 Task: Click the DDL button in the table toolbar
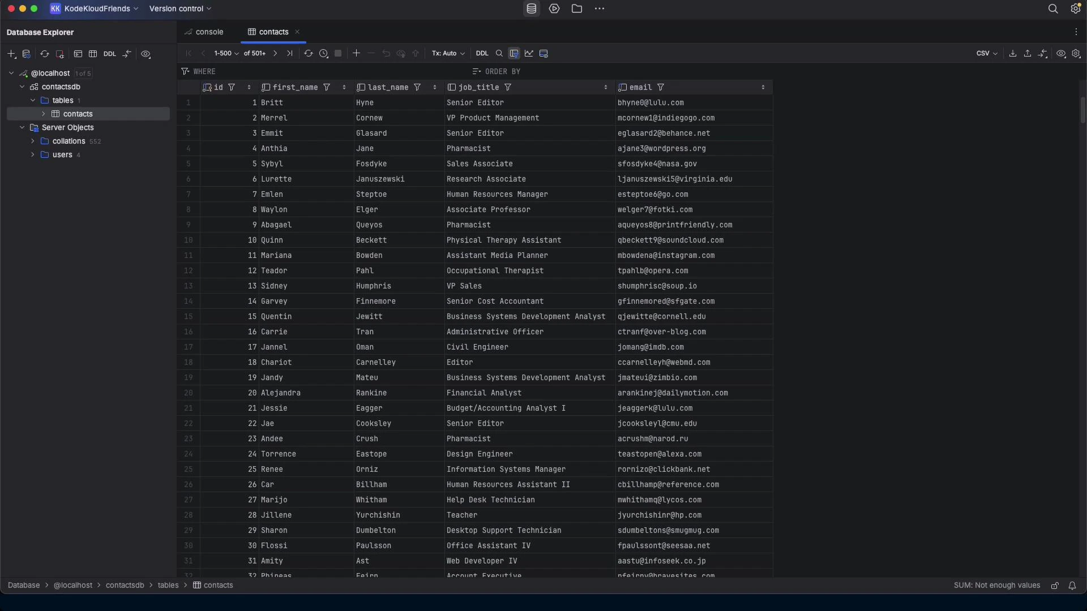click(482, 53)
